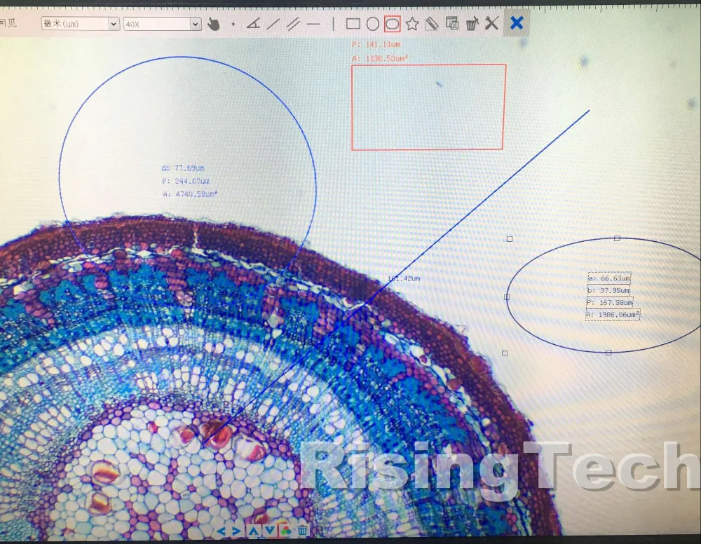Click the ellipse's top center handle
The width and height of the screenshot is (701, 544).
coord(617,238)
